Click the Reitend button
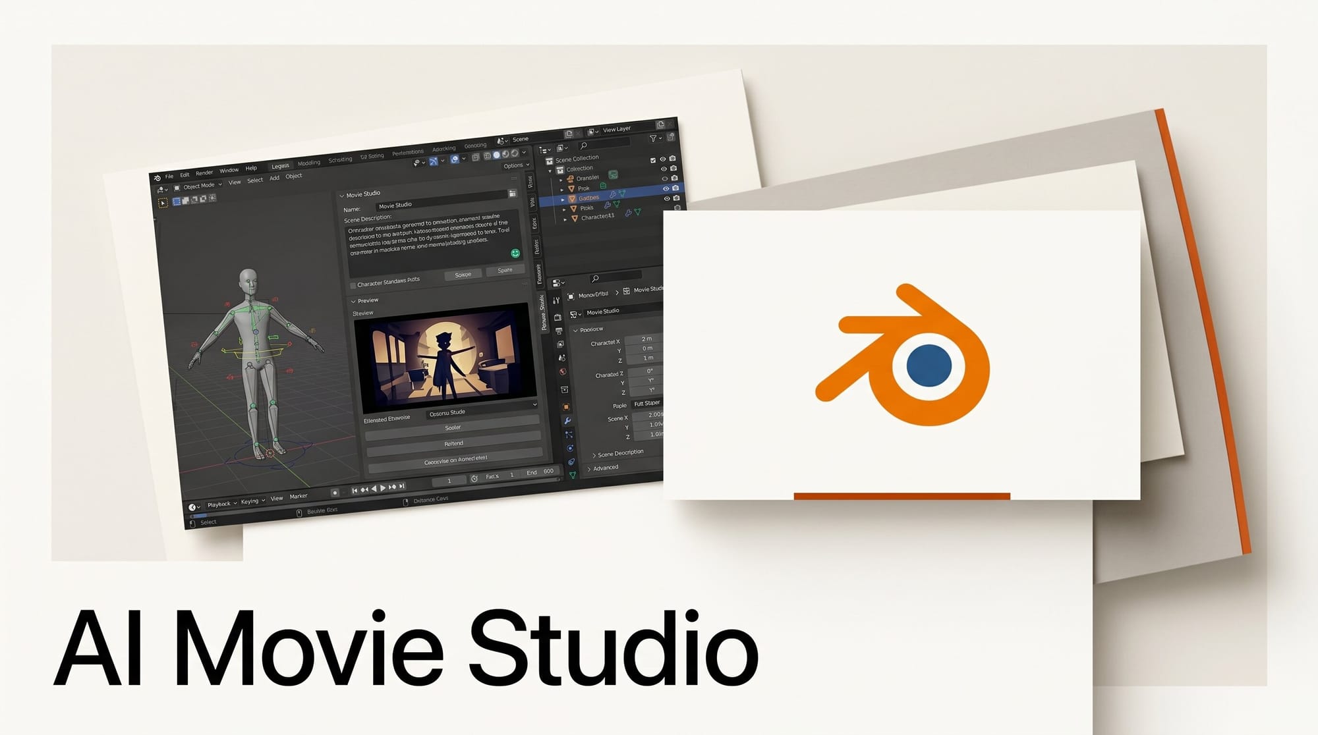 pyautogui.click(x=454, y=444)
